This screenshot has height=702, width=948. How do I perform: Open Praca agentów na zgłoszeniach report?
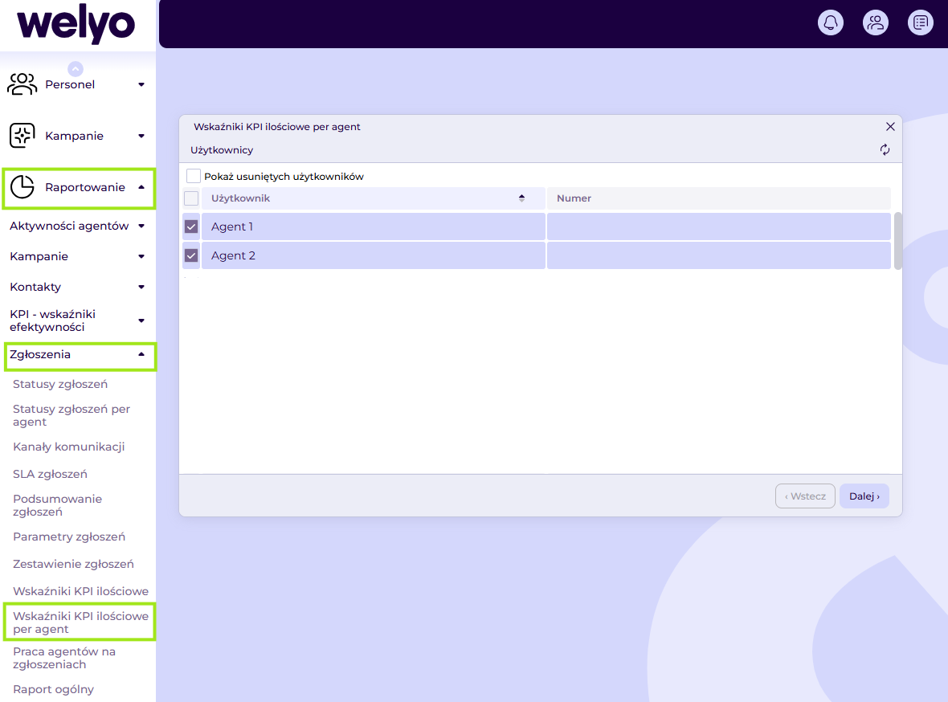tap(64, 658)
